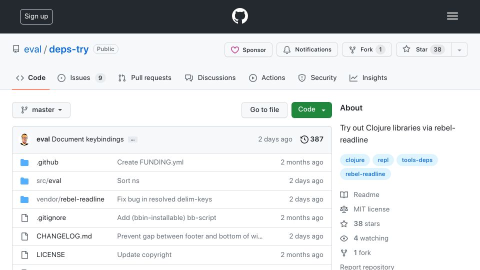The image size is (480, 270).
Task: Open the master branch dropdown
Action: 41,110
